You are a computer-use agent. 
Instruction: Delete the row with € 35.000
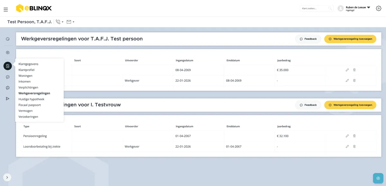(354, 70)
